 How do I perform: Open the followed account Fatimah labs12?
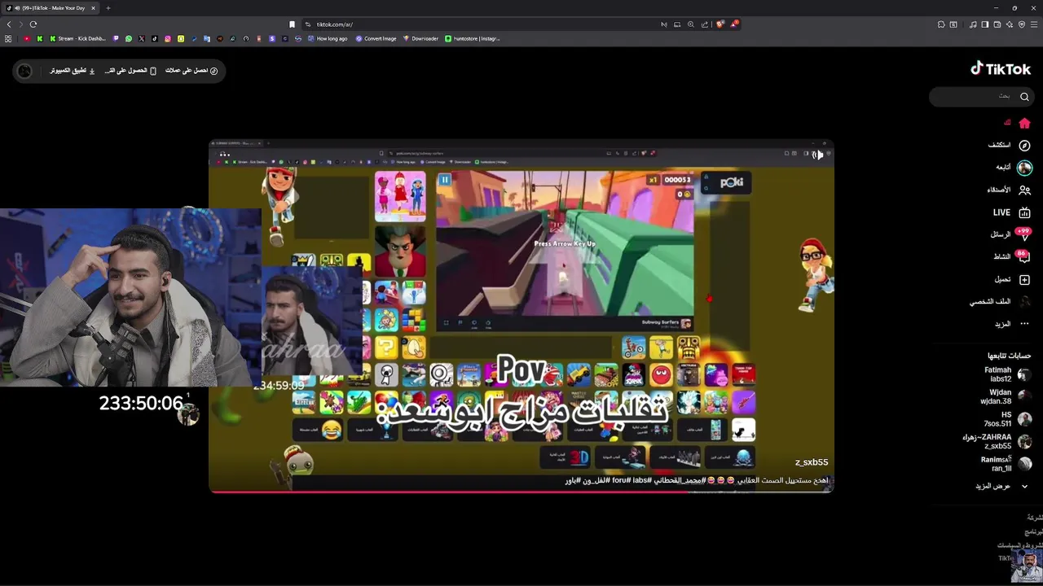[1007, 374]
